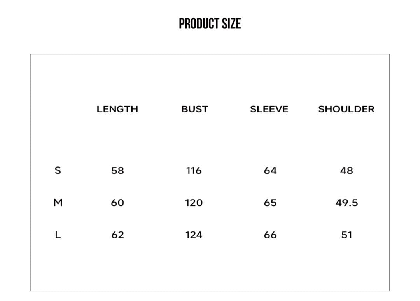420x301 pixels.
Task: Choose the length value 62
Action: pyautogui.click(x=117, y=235)
